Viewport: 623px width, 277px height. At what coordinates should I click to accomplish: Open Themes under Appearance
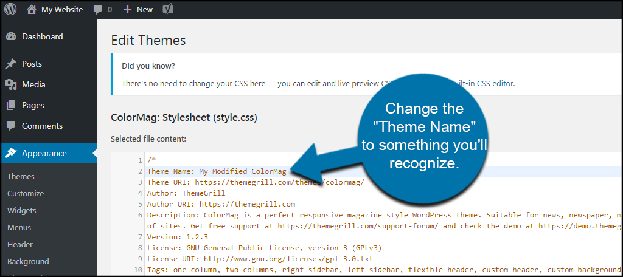coord(21,177)
